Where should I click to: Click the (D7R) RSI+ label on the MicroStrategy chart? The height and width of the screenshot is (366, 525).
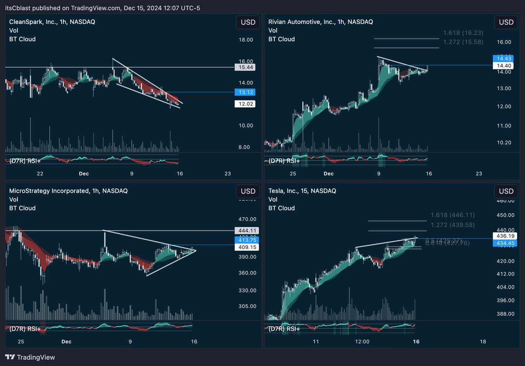point(25,328)
